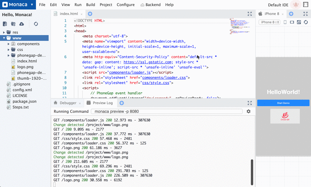Open the File menu

42,5
